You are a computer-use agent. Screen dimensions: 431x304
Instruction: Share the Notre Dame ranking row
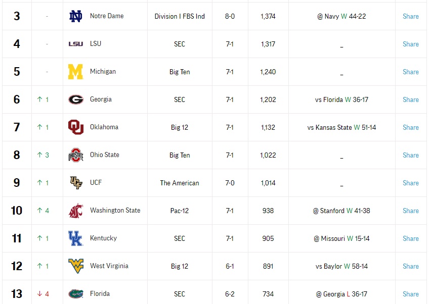tap(411, 17)
